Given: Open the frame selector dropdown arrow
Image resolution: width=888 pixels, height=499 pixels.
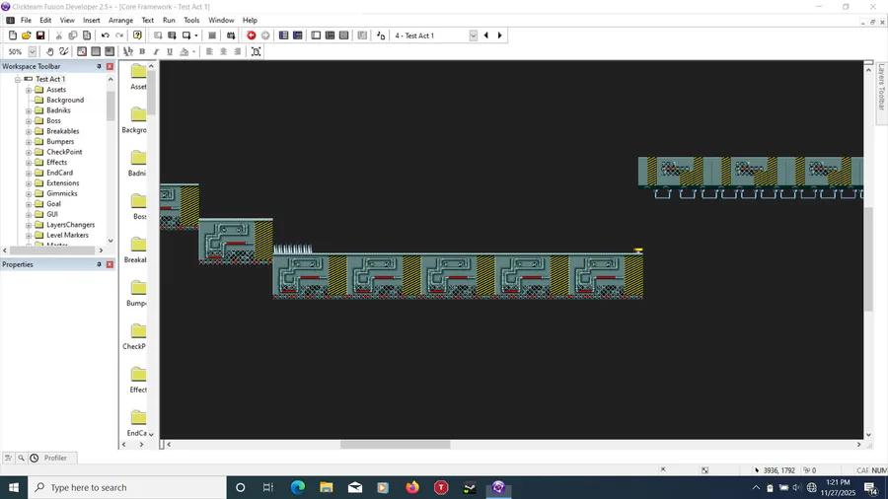Looking at the screenshot, I should click(x=473, y=36).
